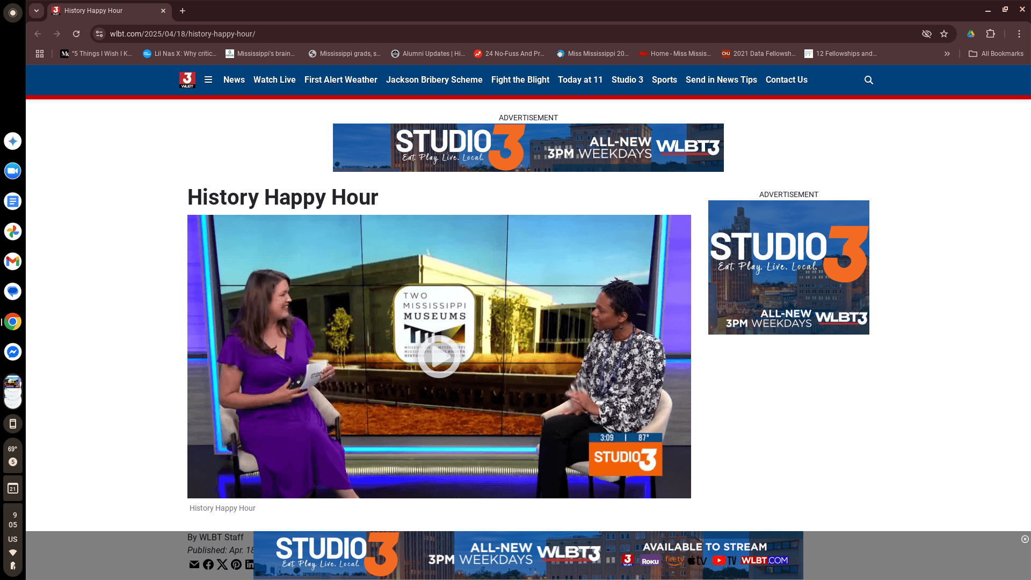Open Google Chat bubble app on shelf
The image size is (1031, 580).
coord(13,292)
